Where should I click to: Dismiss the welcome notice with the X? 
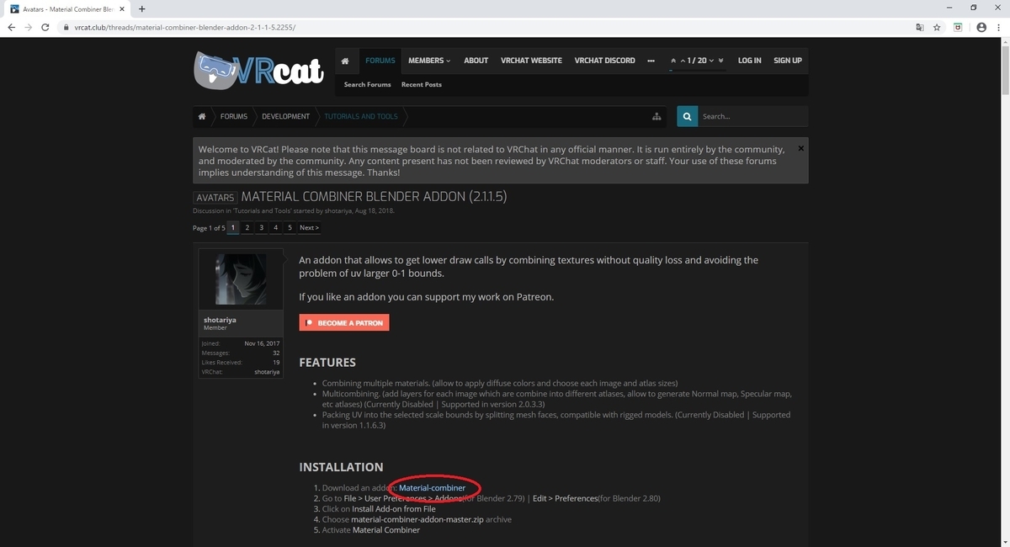coord(800,148)
